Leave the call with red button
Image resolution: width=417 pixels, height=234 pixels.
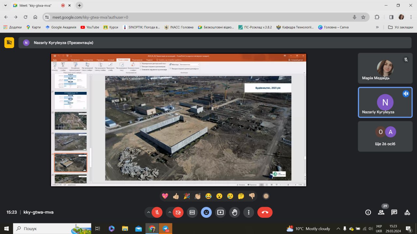[x=265, y=212]
